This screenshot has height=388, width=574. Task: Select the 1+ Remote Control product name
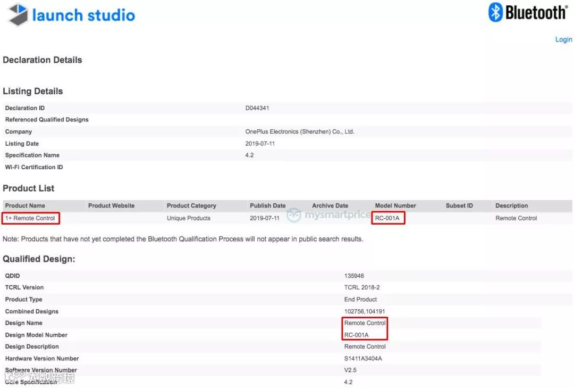(30, 218)
